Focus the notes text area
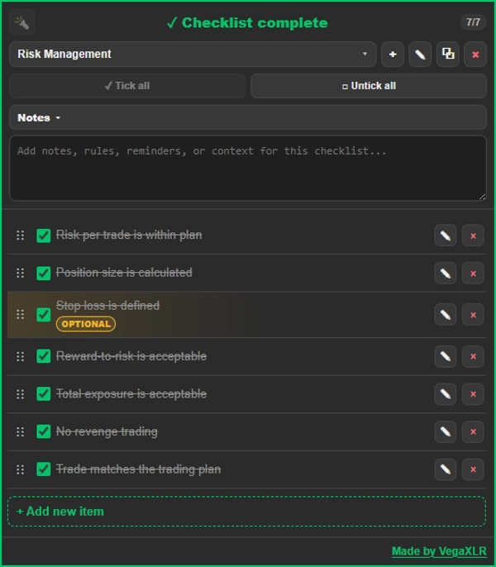 click(x=248, y=168)
